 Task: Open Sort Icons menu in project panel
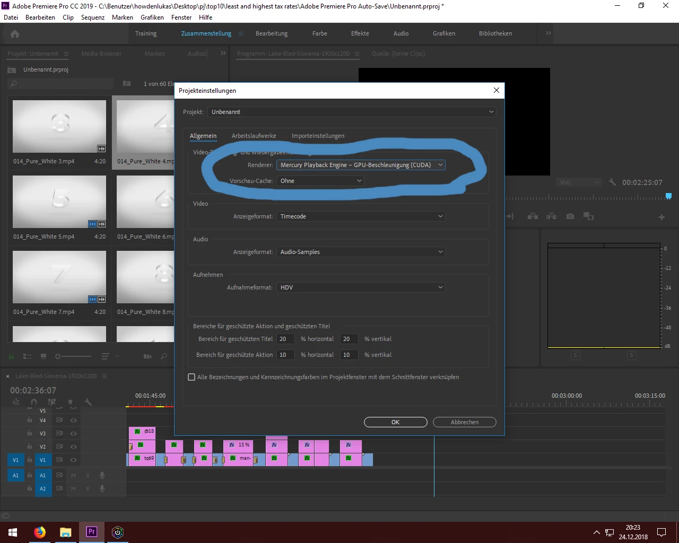click(106, 356)
